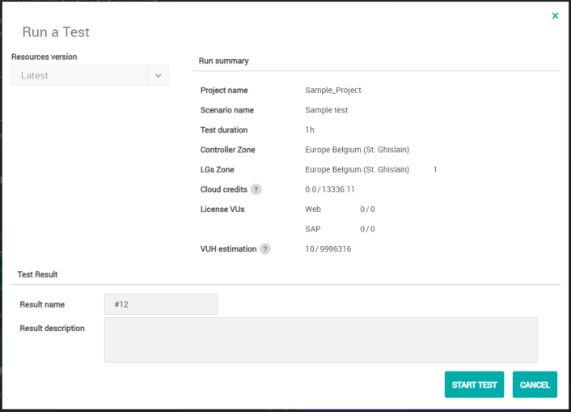Screen dimensions: 571x412
Task: Click the LGs Zone Europe Belgium value
Action: pyautogui.click(x=357, y=170)
